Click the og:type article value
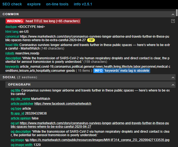 click(26, 109)
